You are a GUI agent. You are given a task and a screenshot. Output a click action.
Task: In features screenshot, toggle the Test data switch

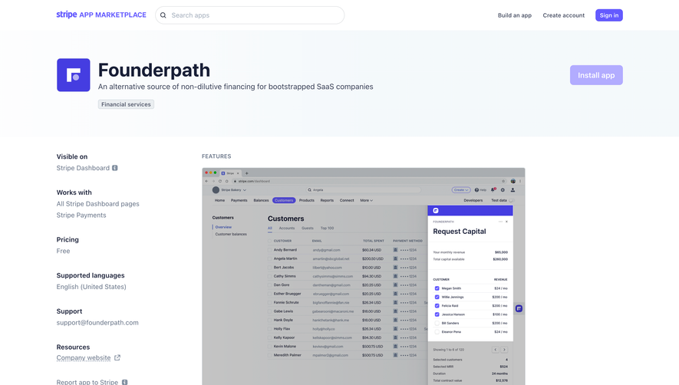point(511,200)
